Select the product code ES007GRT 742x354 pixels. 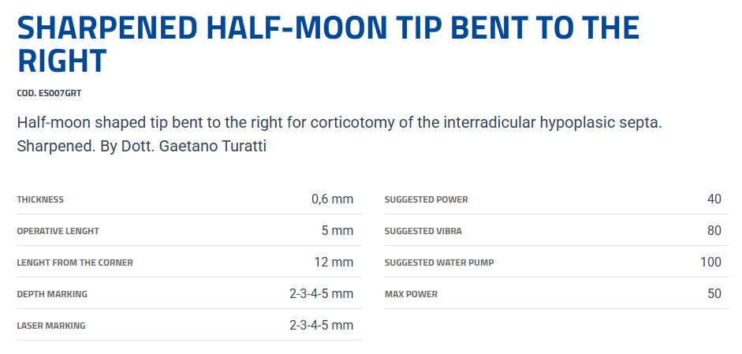click(x=49, y=93)
